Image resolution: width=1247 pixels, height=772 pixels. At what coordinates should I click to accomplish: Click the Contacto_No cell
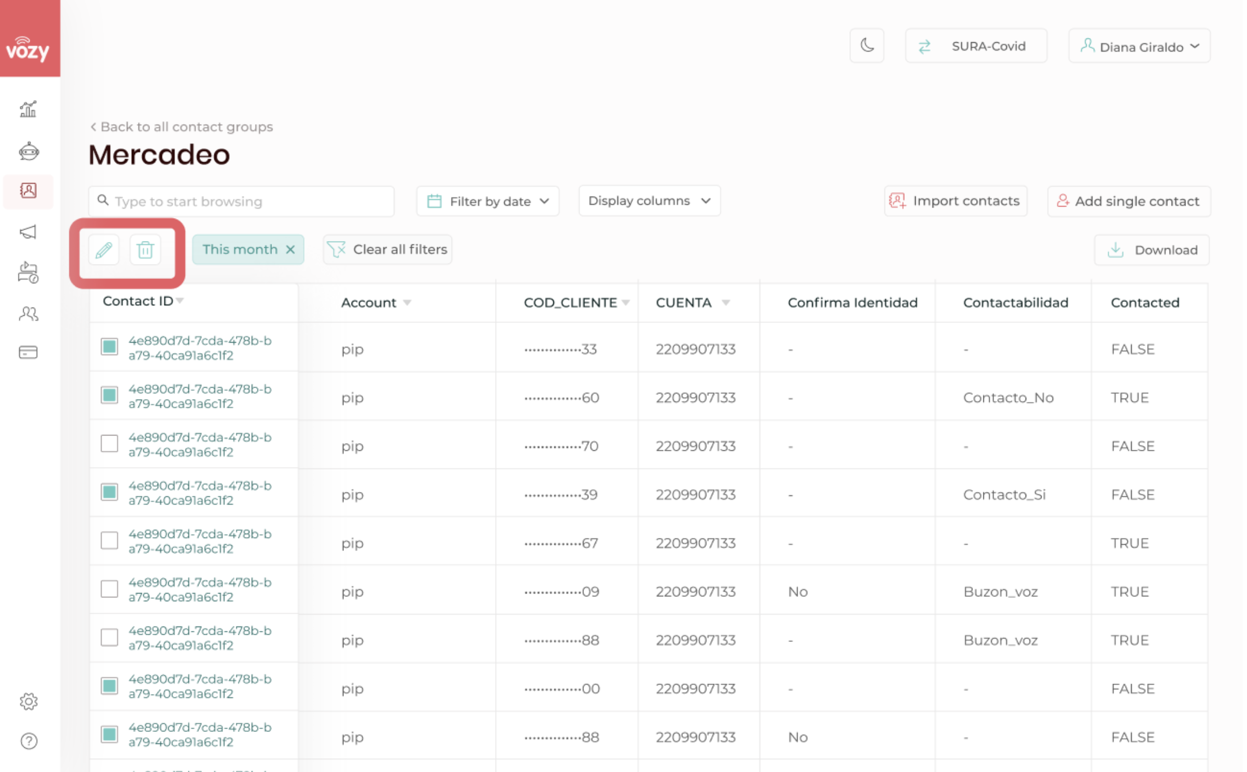pyautogui.click(x=1009, y=398)
